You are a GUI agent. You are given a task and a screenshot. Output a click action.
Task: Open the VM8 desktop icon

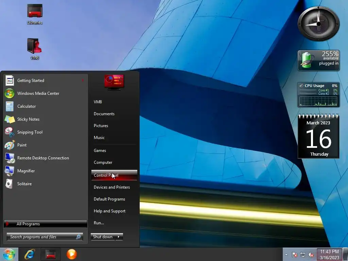coord(35,49)
